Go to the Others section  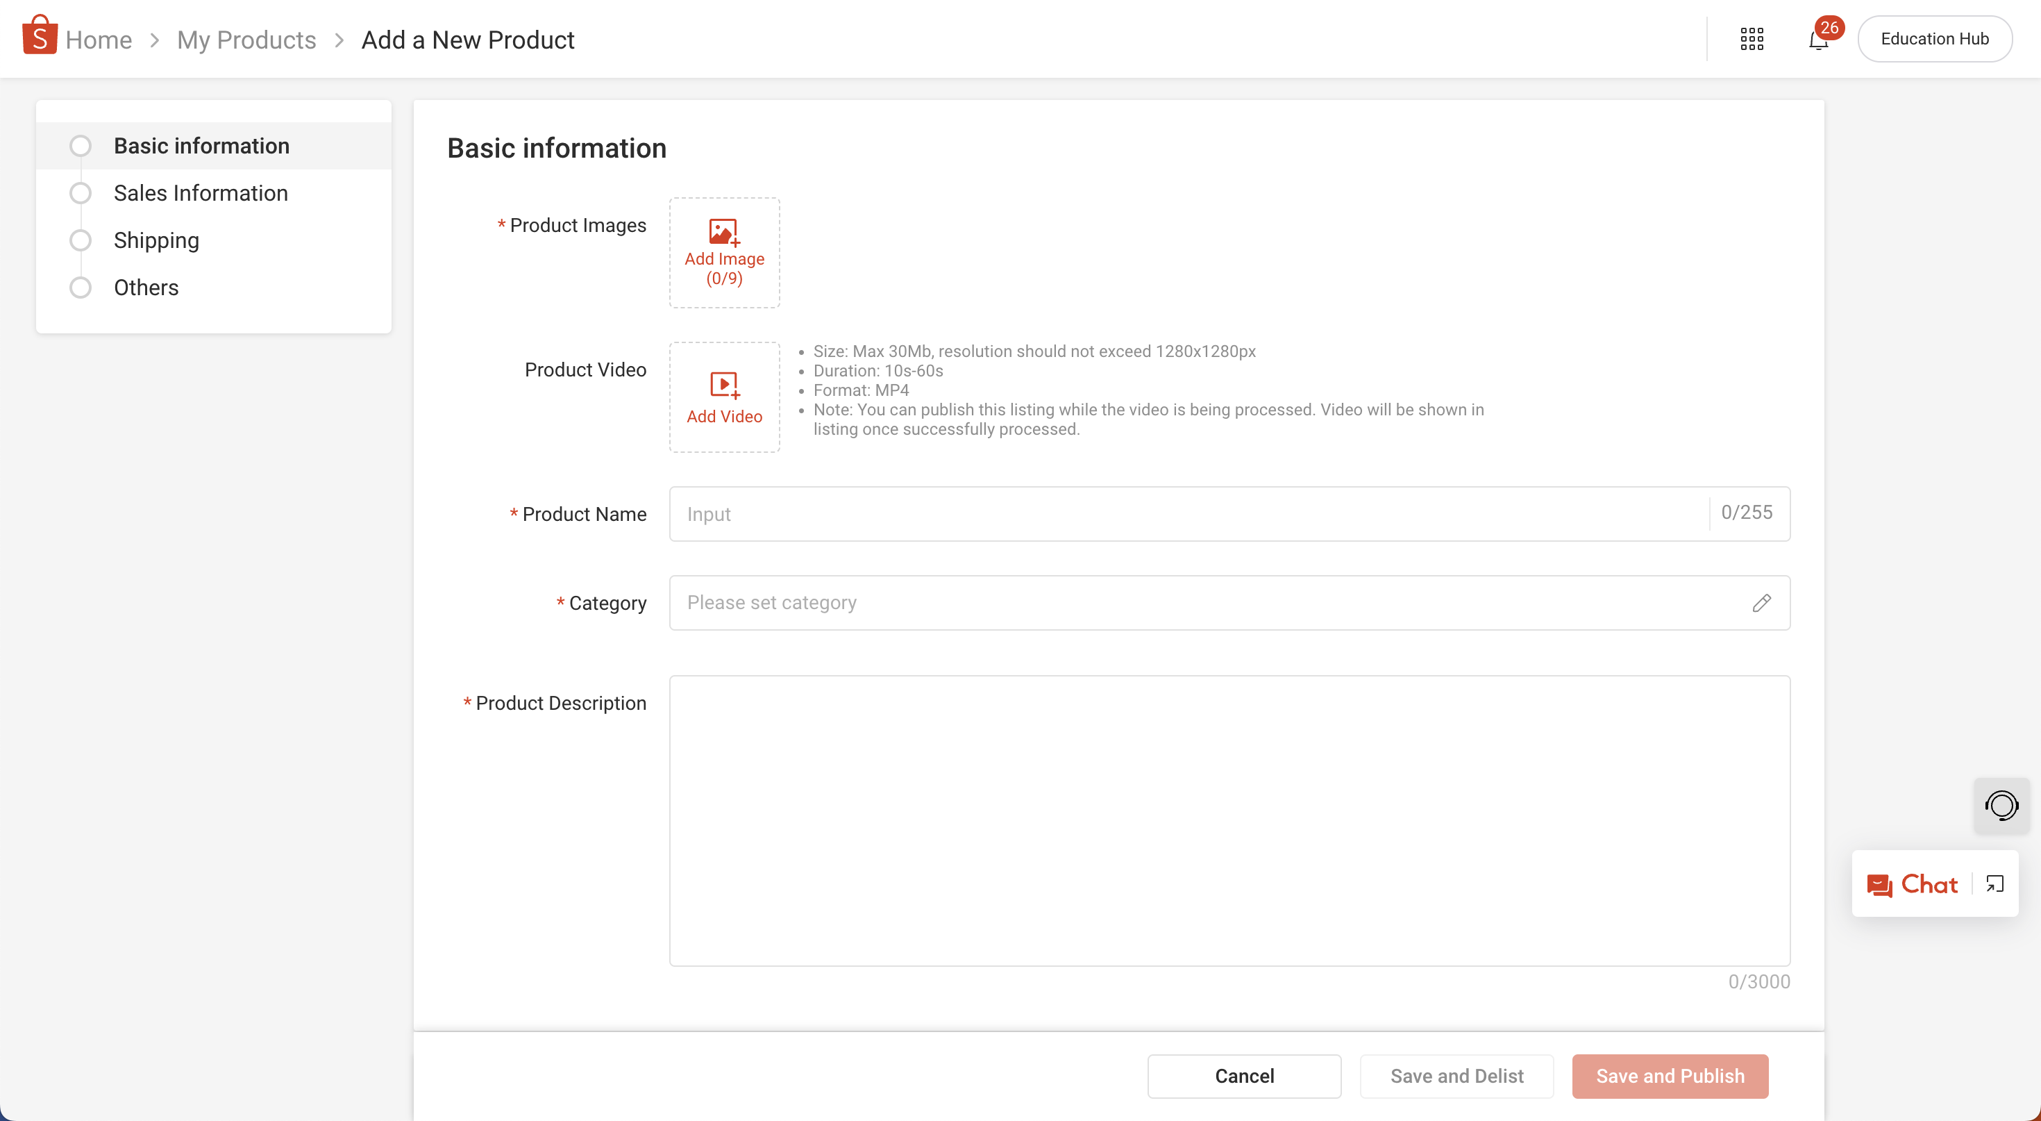click(146, 288)
